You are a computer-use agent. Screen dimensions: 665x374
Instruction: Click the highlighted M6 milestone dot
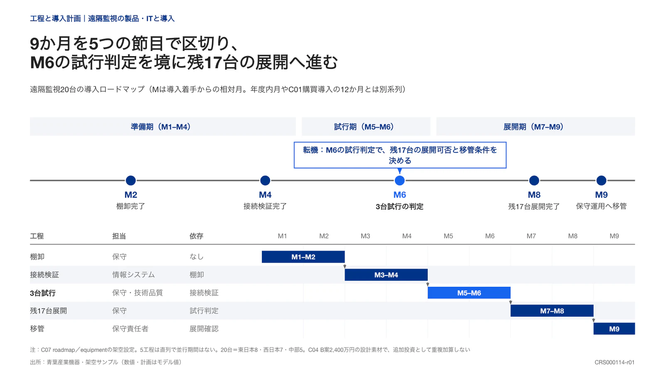[x=399, y=180]
